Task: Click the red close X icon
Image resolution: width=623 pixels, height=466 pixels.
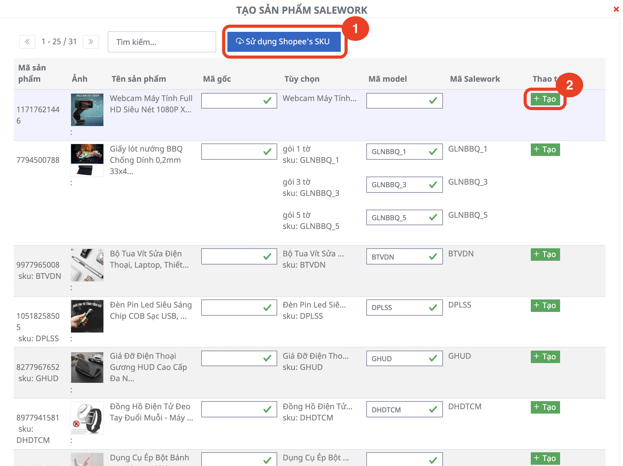Action: [616, 9]
